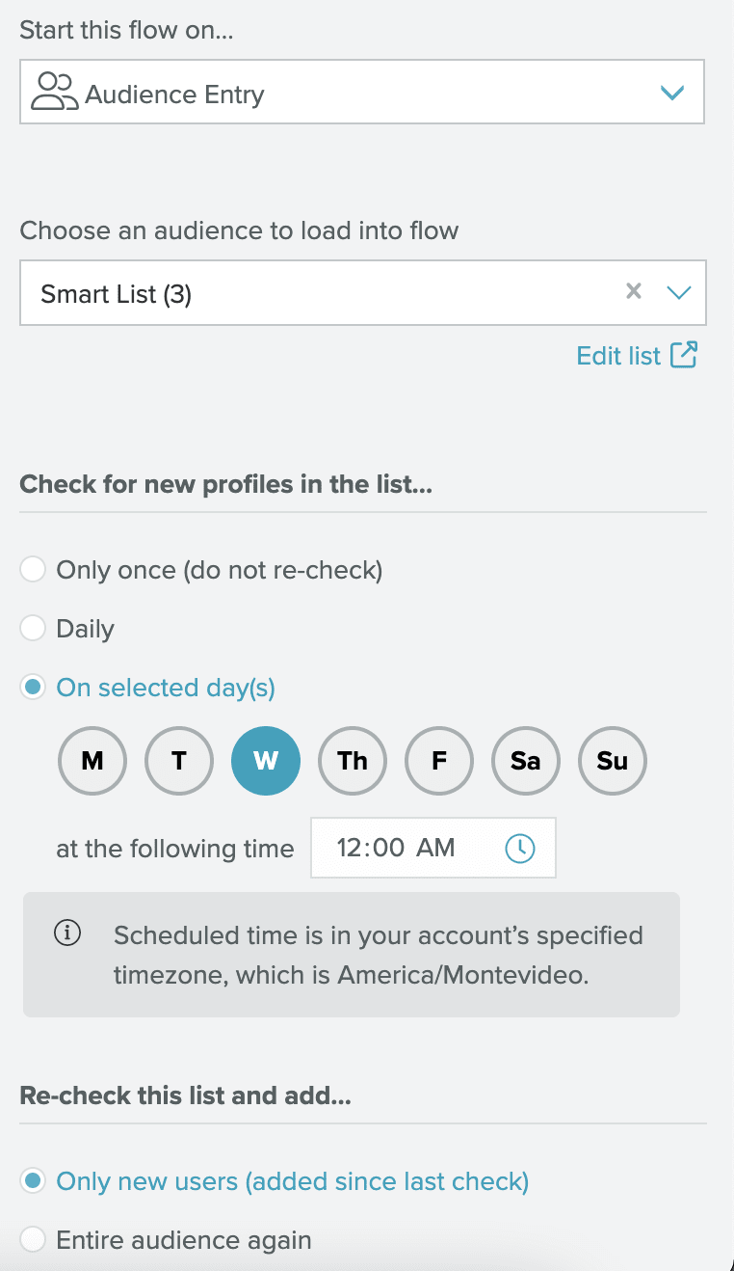
Task: Click the external link icon beside Edit list
Action: coord(683,355)
